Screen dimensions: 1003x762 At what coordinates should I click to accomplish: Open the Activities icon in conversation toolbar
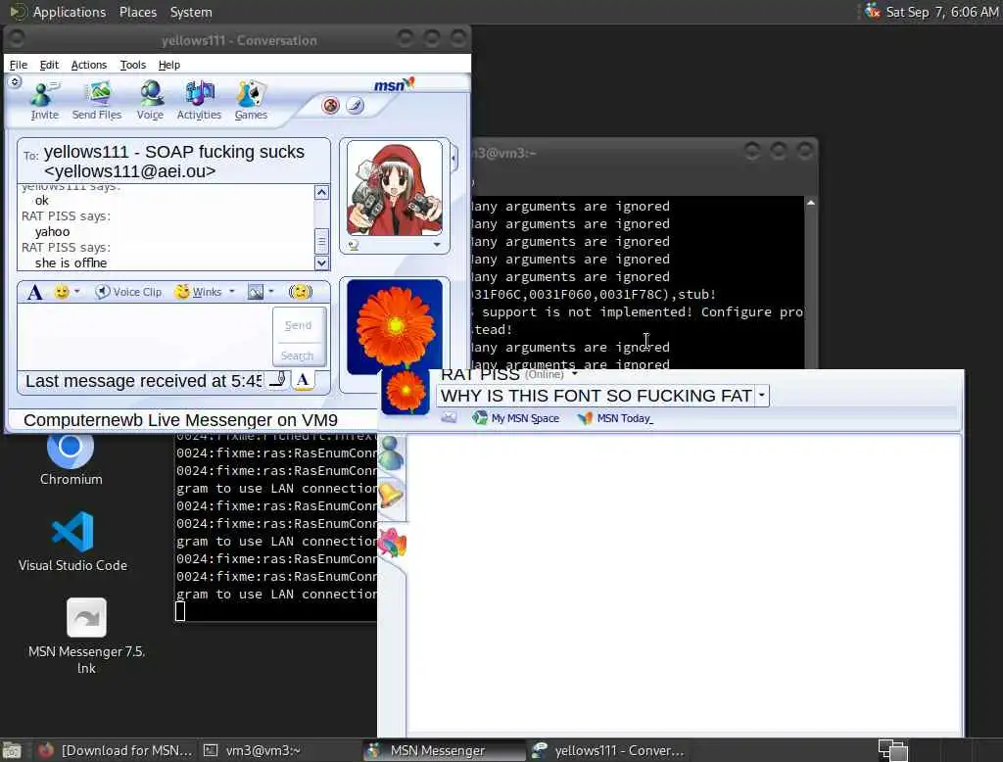pyautogui.click(x=199, y=101)
